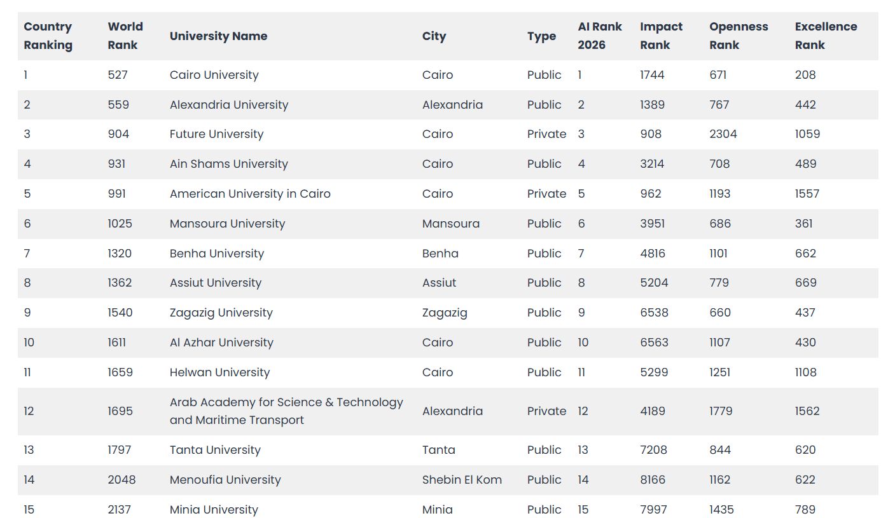Click the Type column header
The image size is (881, 518).
point(541,36)
